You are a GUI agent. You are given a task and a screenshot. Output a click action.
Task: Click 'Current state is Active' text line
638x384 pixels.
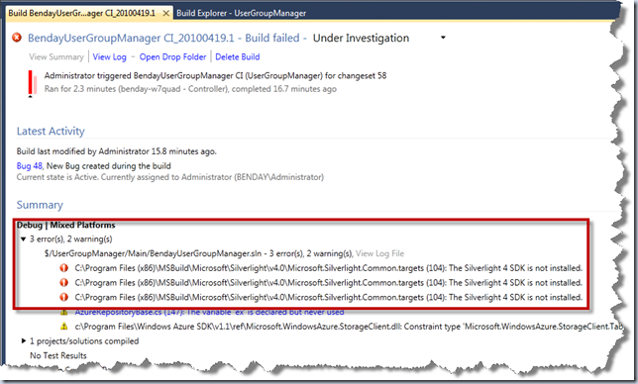(x=170, y=177)
